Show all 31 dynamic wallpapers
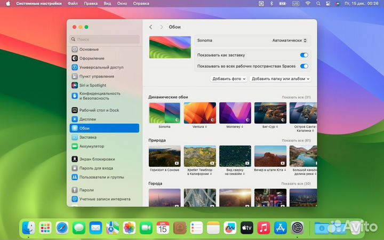The width and height of the screenshot is (384, 240). coord(296,97)
